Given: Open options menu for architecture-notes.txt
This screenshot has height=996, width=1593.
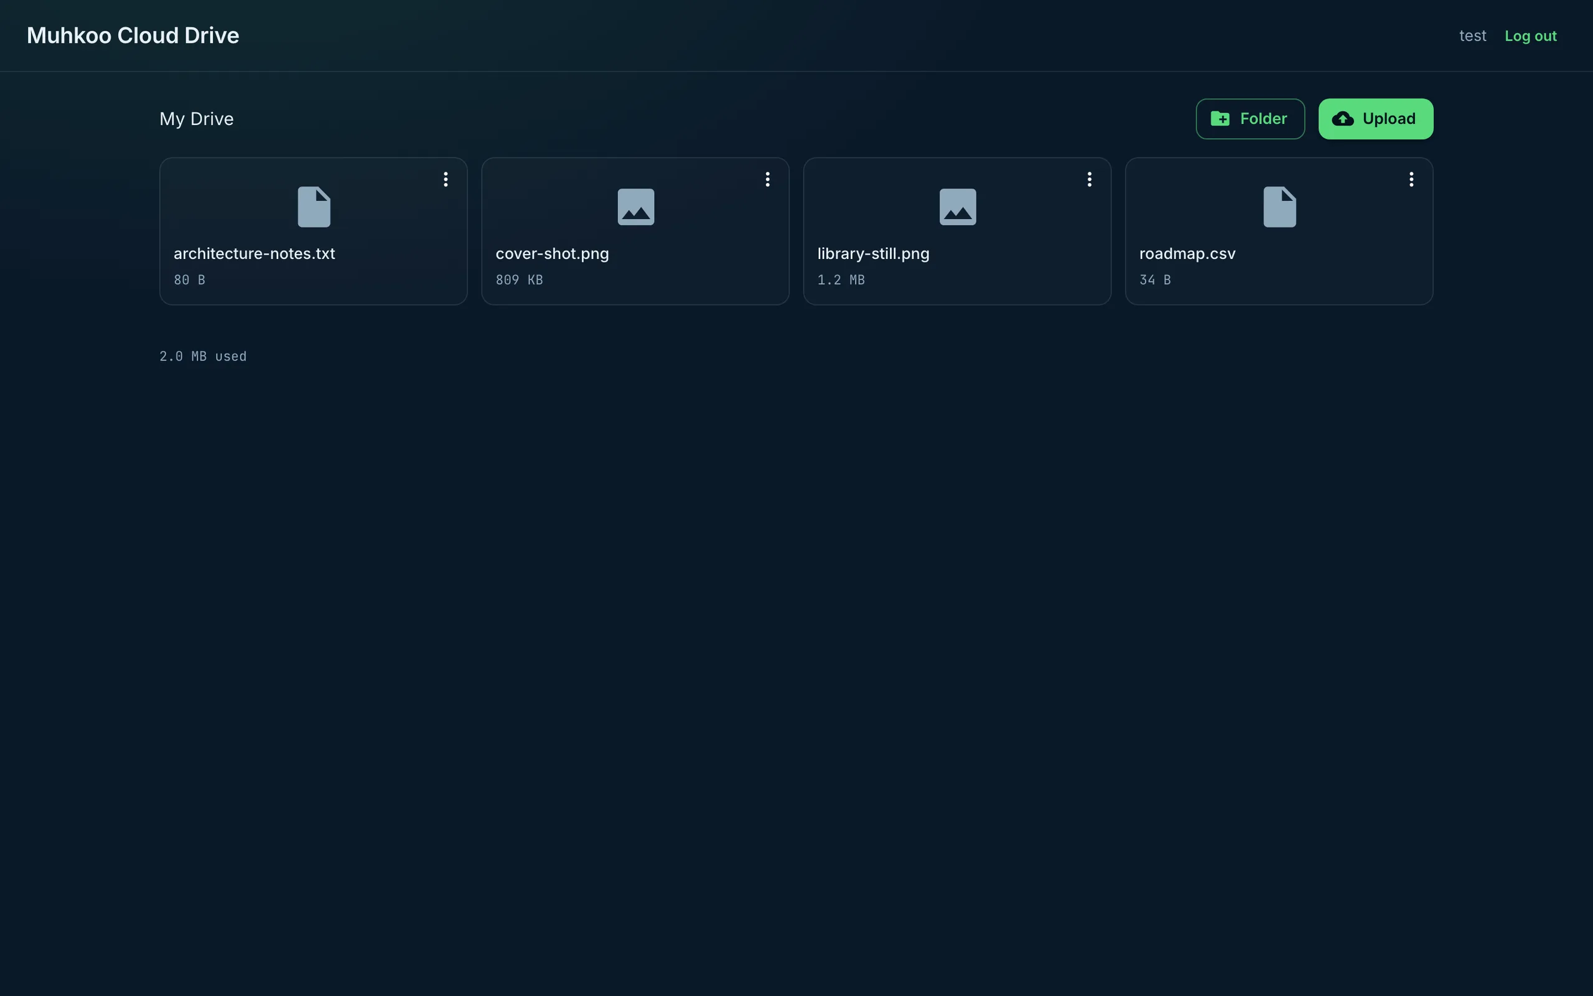Looking at the screenshot, I should coord(446,179).
